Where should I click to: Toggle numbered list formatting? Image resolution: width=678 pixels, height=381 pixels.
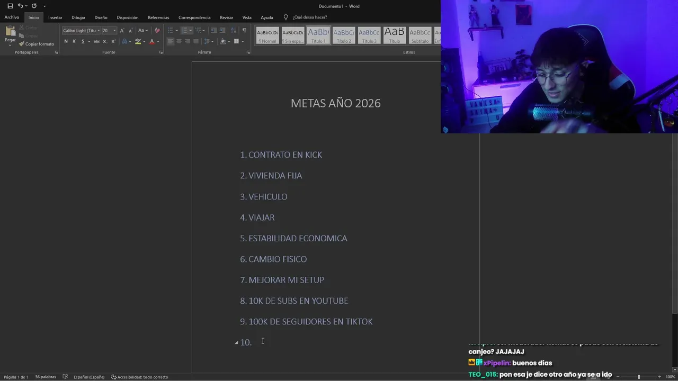coord(184,31)
